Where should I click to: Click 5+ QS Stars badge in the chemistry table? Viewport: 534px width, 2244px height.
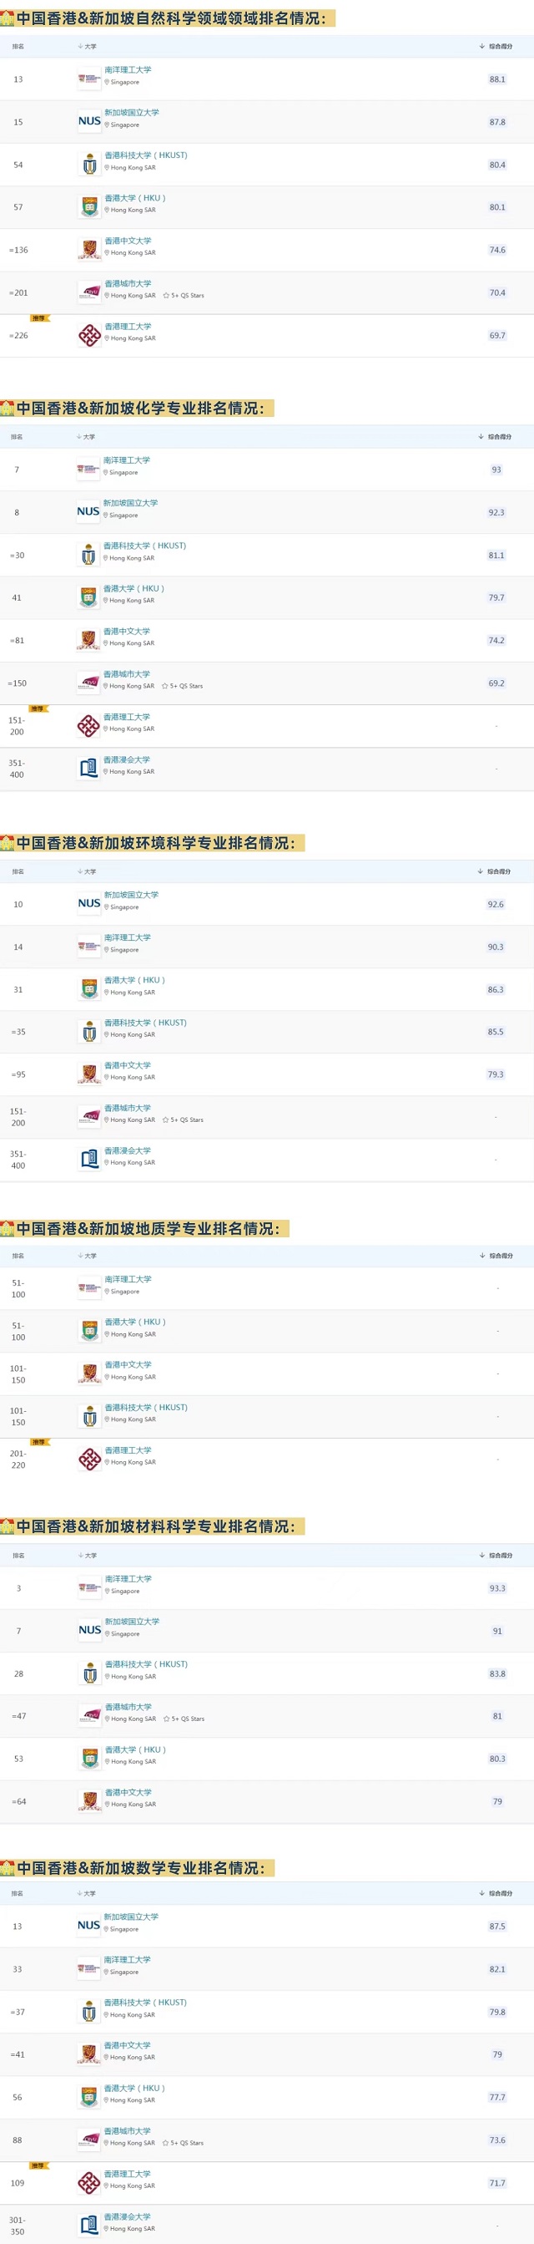click(183, 686)
